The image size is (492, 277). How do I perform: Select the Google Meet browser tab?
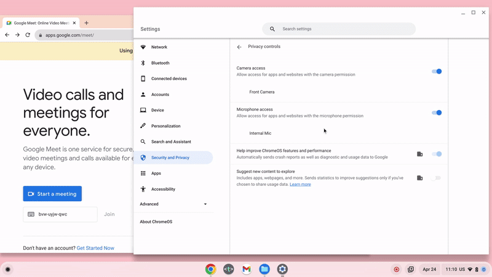[41, 23]
